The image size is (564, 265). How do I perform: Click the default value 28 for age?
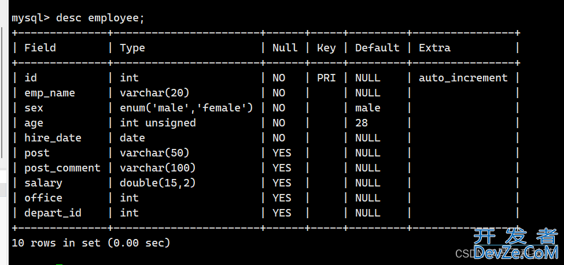coord(362,123)
